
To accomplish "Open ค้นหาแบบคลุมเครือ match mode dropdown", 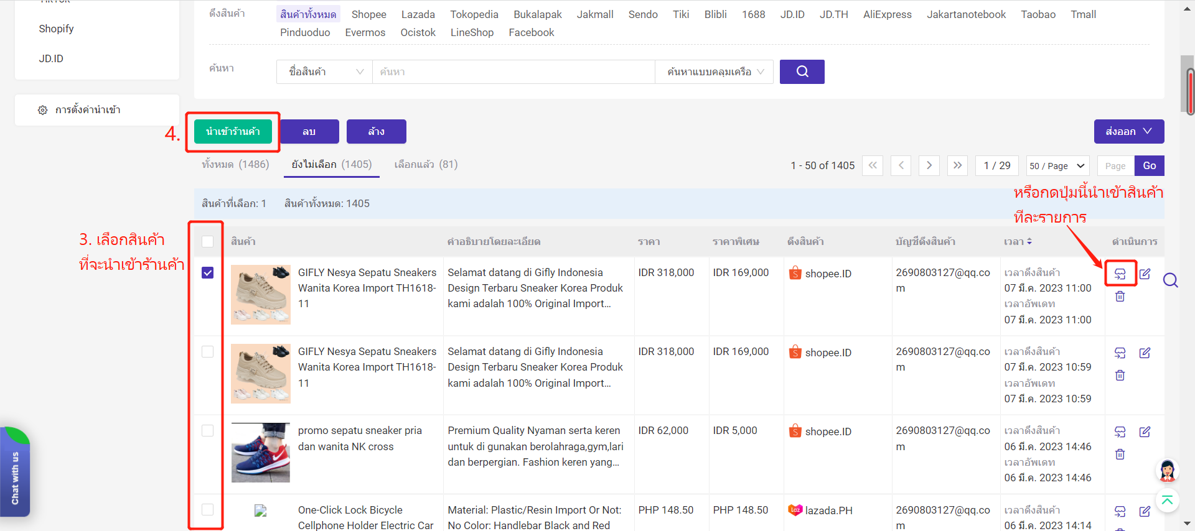I will click(x=715, y=72).
